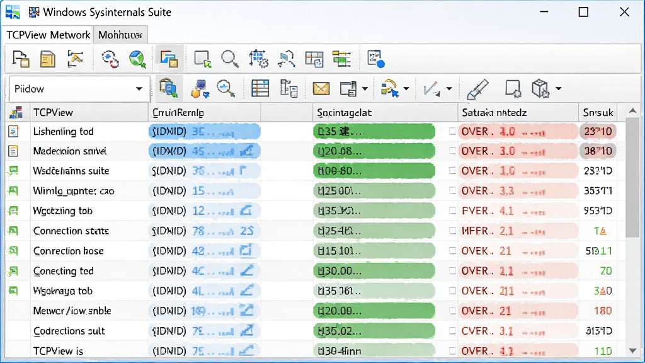
Task: Click the envelope mail icon
Action: 321,88
